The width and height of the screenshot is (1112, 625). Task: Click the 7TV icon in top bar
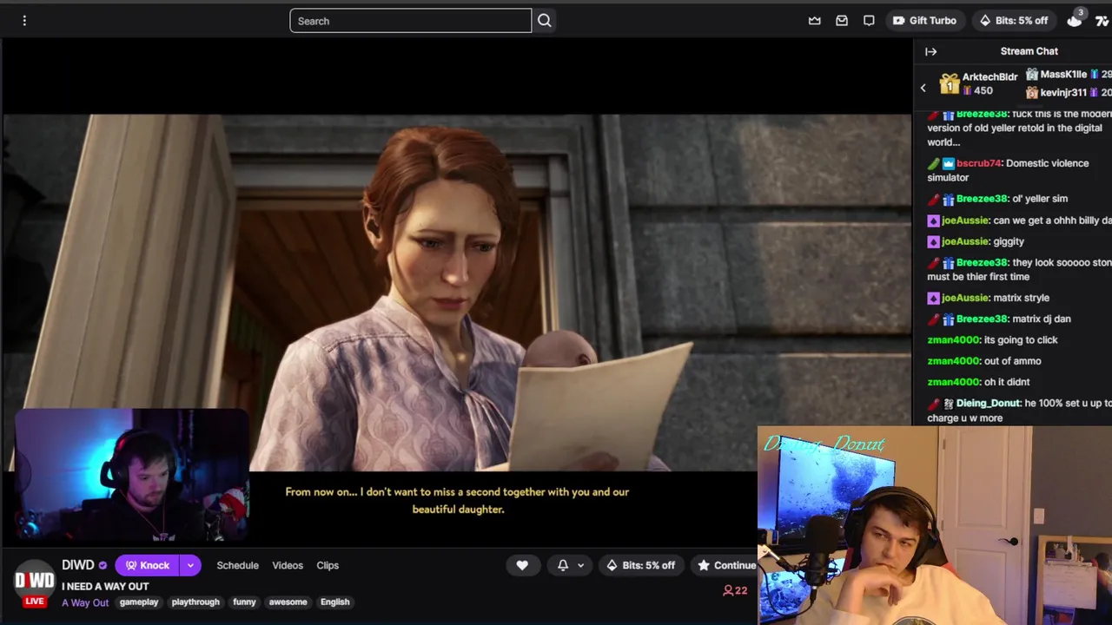coord(1102,21)
